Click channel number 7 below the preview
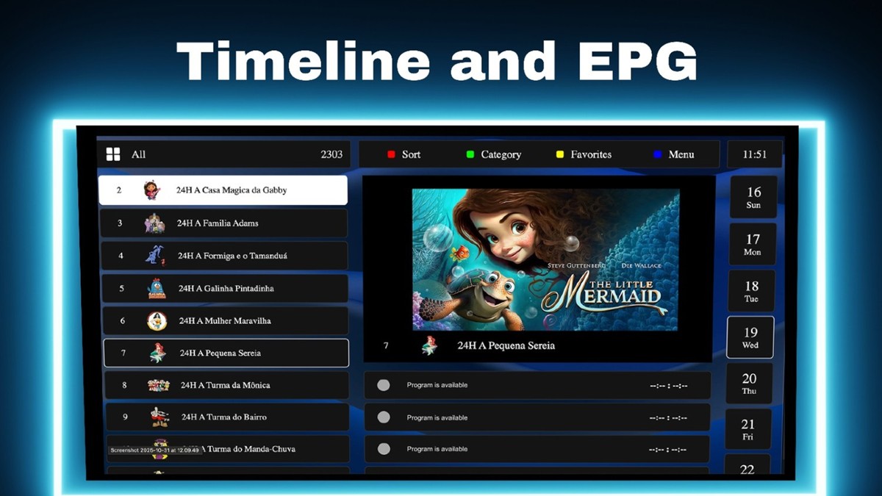Image resolution: width=882 pixels, height=496 pixels. (387, 345)
